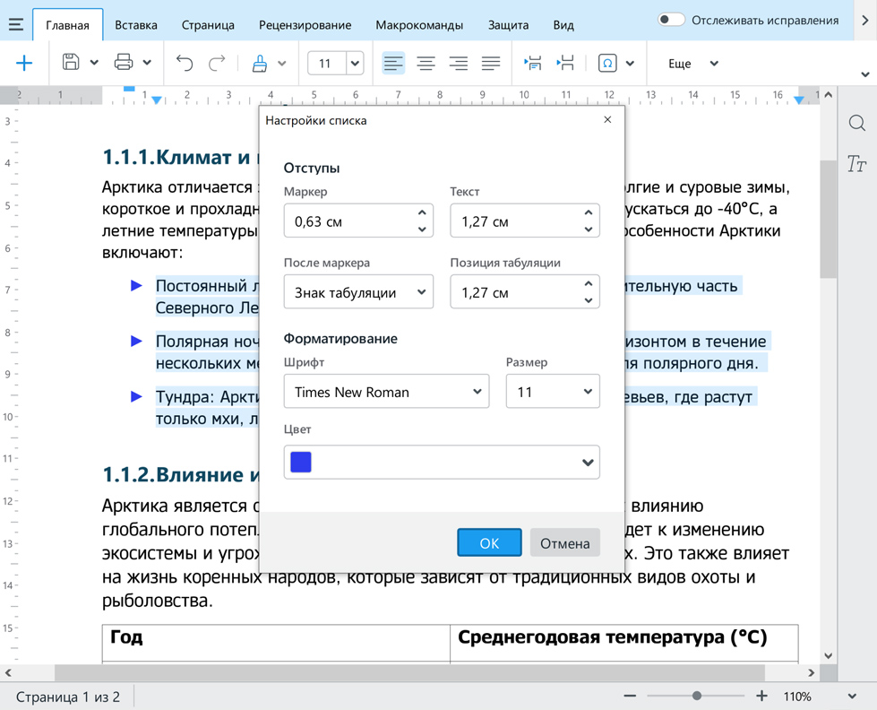
Task: Switch to the Вставка tab
Action: (x=136, y=25)
